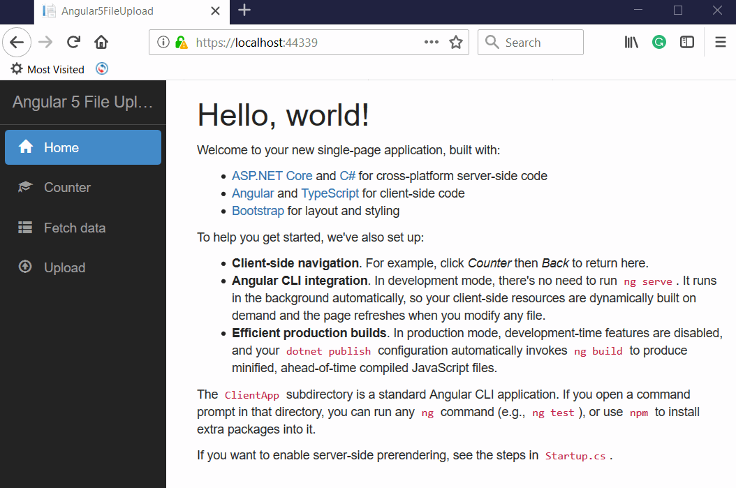Image resolution: width=736 pixels, height=488 pixels.
Task: Toggle the browser sidebar panel
Action: coord(686,42)
